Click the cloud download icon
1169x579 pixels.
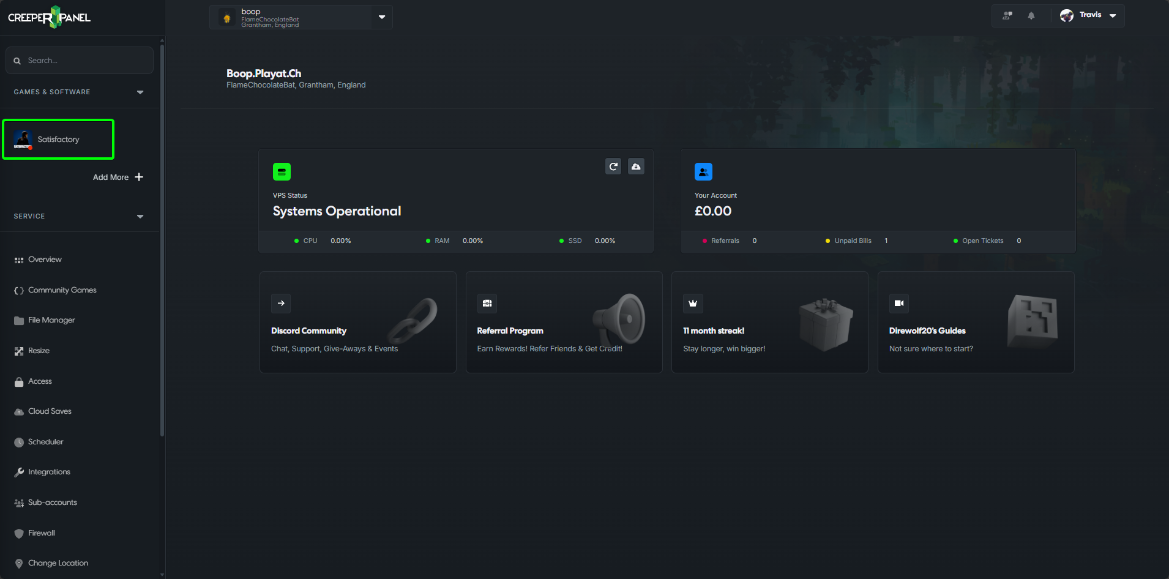(x=636, y=166)
